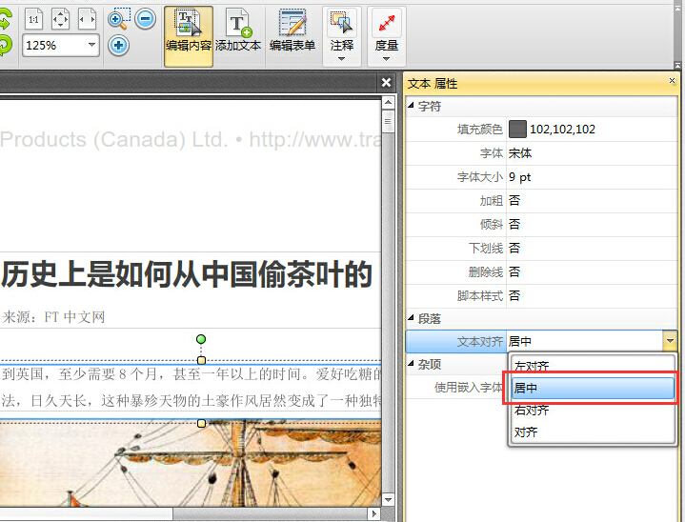The image size is (685, 522).
Task: Select 居中 in the alignment list
Action: pos(593,388)
